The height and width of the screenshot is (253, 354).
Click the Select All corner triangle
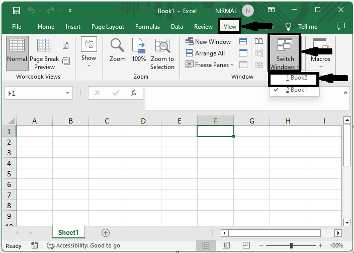point(11,121)
